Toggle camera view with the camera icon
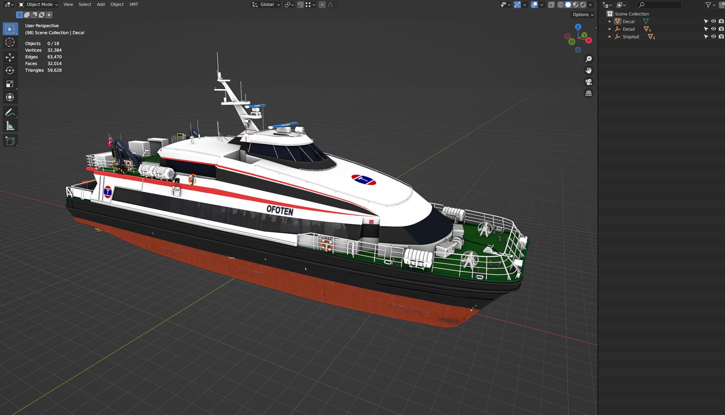 [x=589, y=82]
